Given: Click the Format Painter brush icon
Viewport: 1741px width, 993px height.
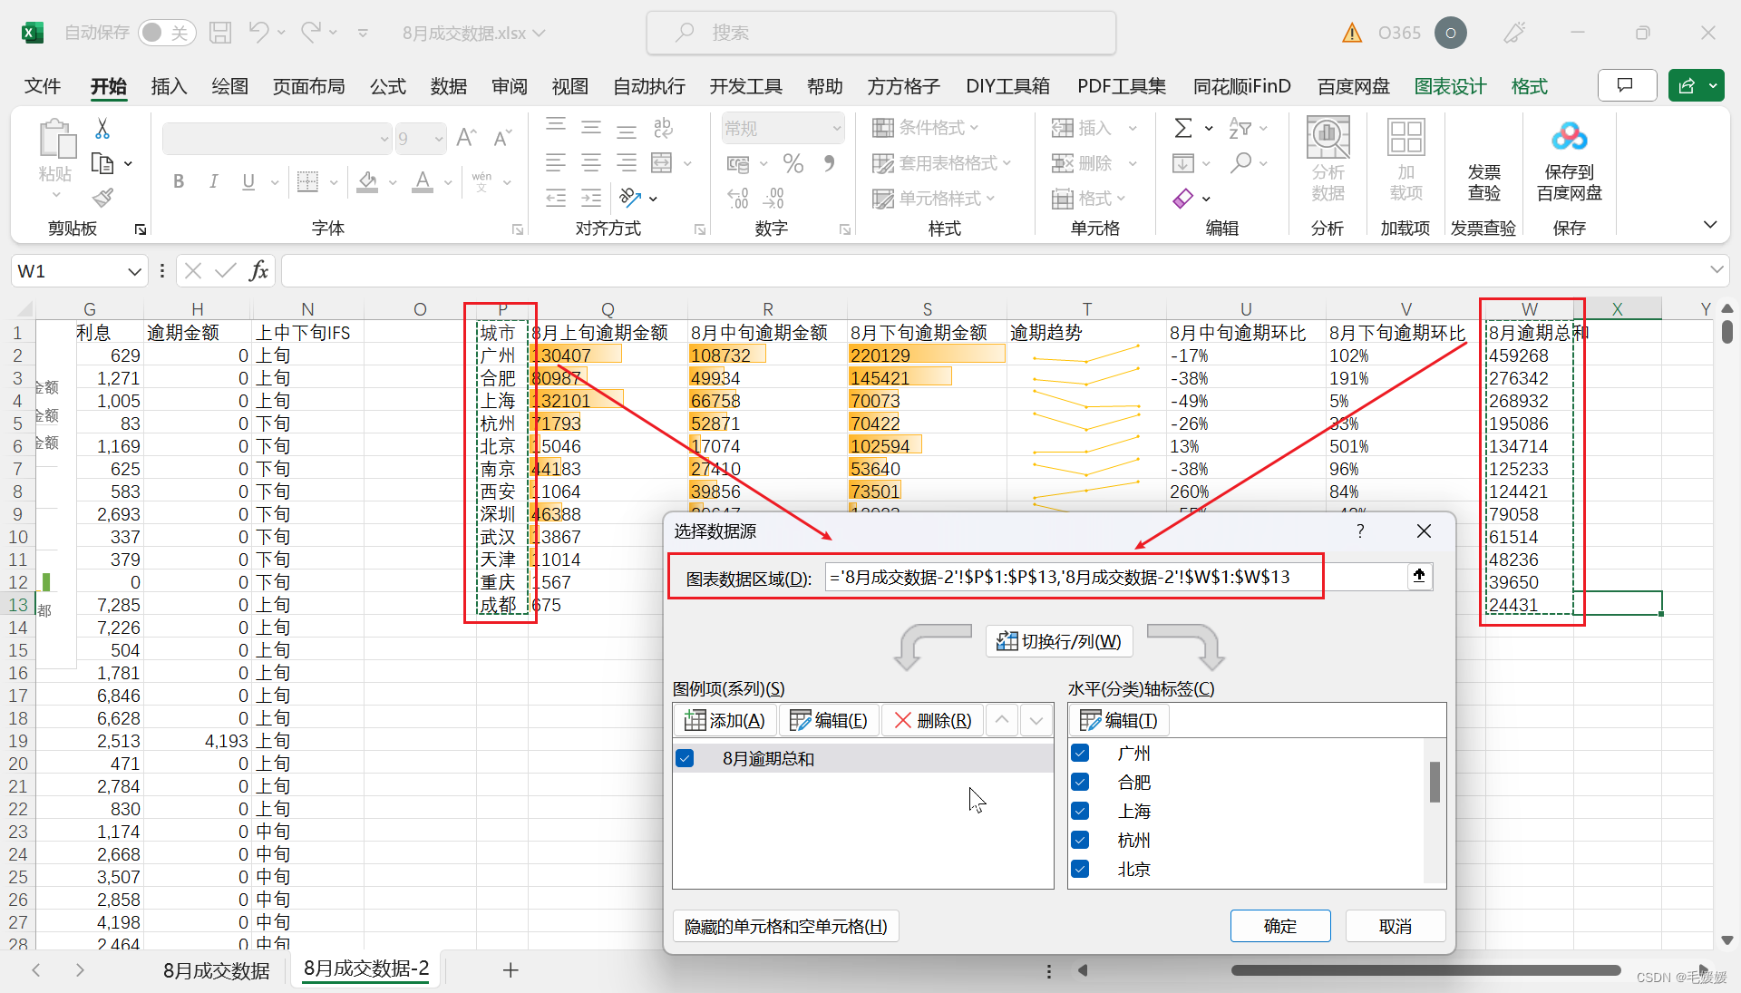Looking at the screenshot, I should click(102, 198).
